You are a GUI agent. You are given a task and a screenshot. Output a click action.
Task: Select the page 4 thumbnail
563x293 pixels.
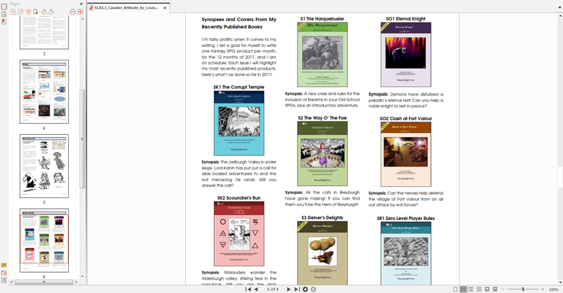(44, 91)
